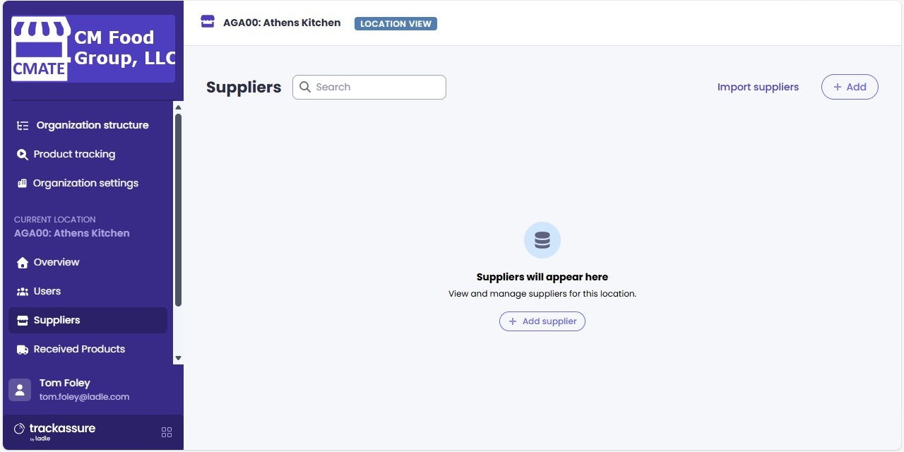The height and width of the screenshot is (452, 904).
Task: Click Import suppliers link
Action: 758,87
